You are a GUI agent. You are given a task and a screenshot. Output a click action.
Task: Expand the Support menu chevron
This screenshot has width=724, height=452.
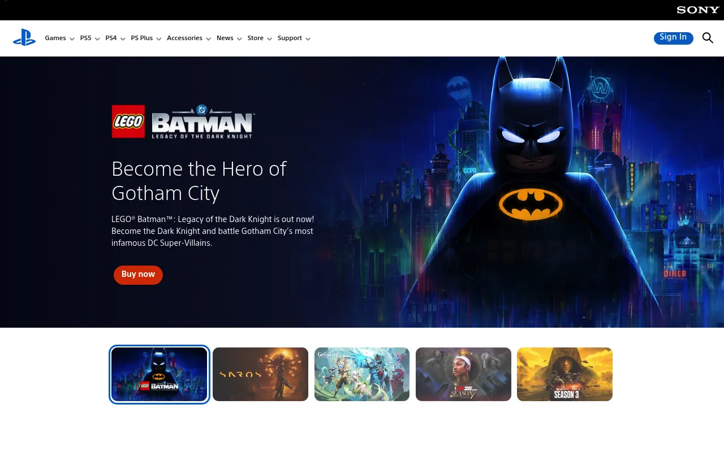pyautogui.click(x=308, y=39)
